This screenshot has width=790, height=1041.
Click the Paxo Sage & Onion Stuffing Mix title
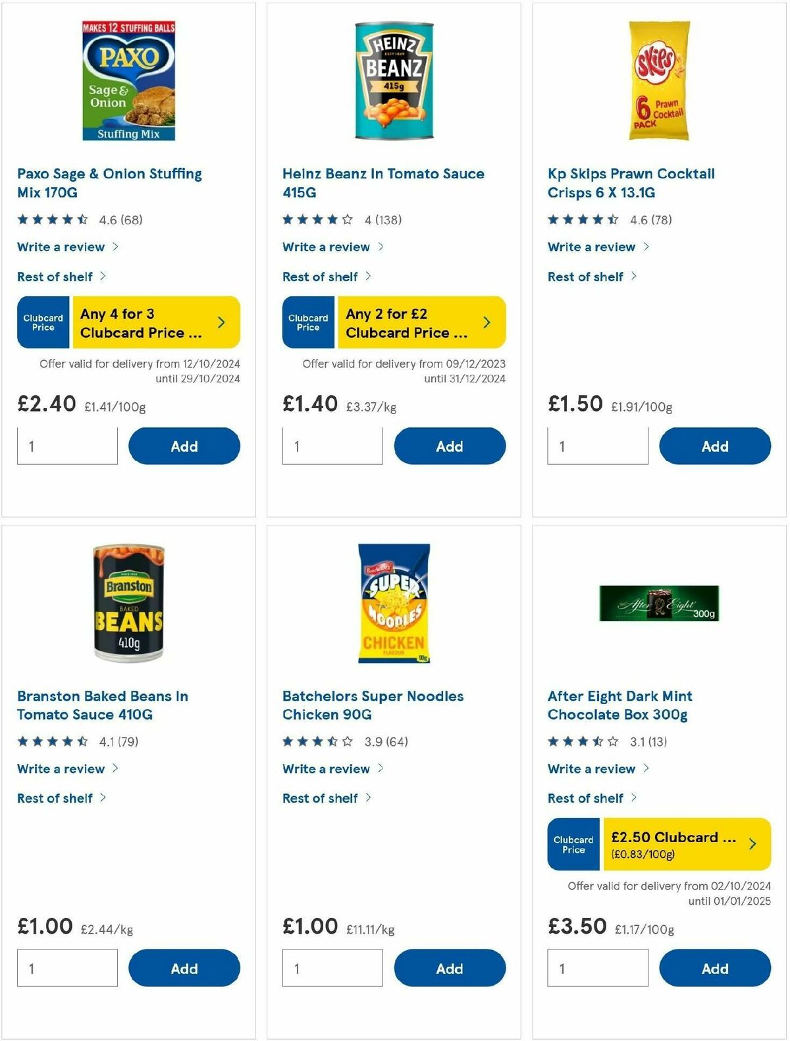point(109,183)
